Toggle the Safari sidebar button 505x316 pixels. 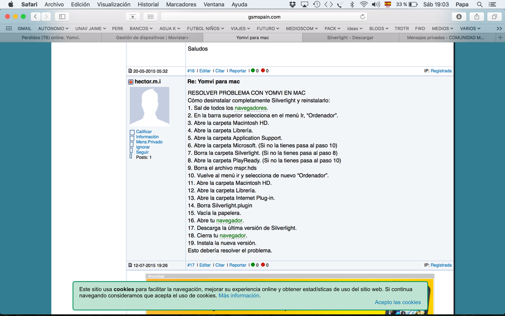[63, 17]
